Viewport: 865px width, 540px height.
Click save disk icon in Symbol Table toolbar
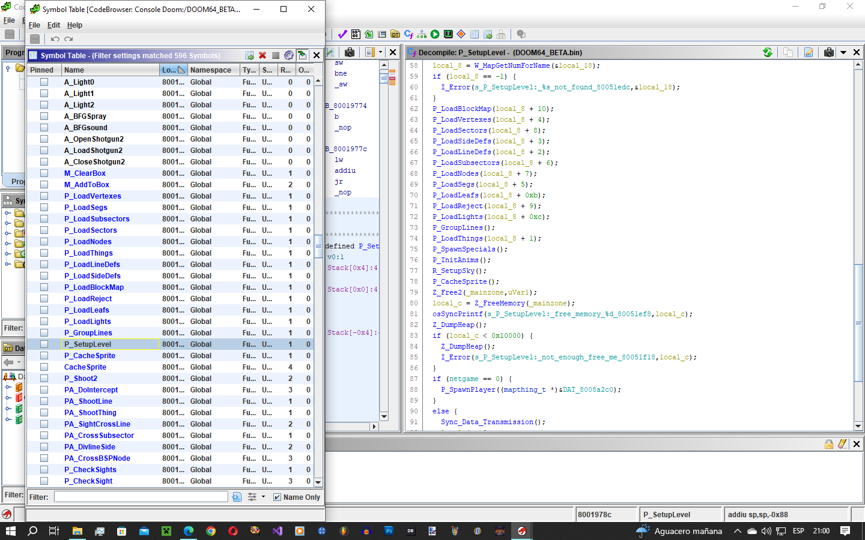(x=35, y=39)
